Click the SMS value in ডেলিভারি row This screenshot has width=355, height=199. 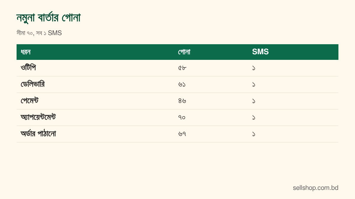(x=254, y=84)
